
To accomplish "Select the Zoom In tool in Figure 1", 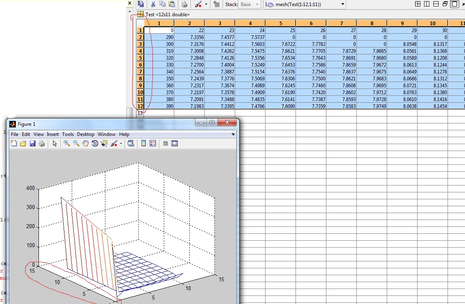I will coord(67,143).
